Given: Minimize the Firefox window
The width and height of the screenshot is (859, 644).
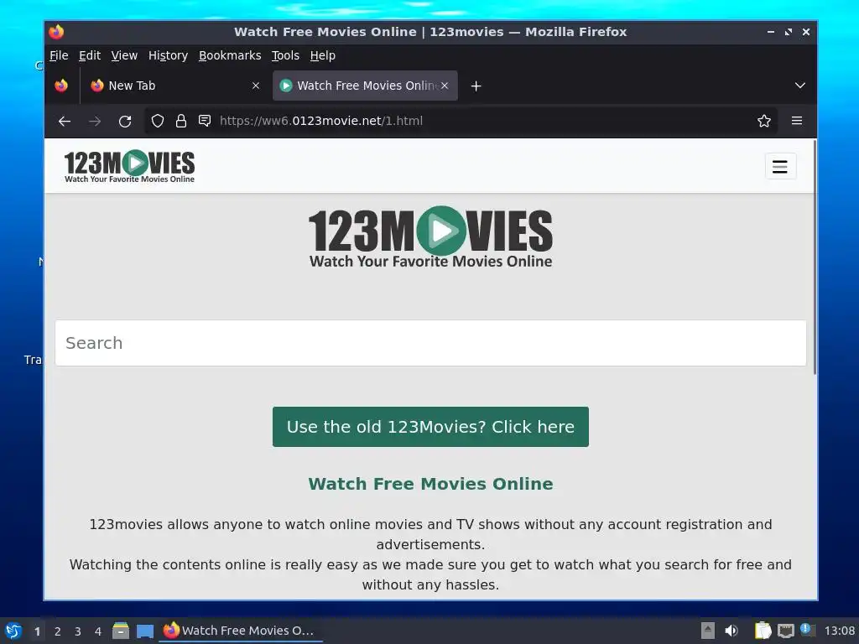Looking at the screenshot, I should click(771, 32).
